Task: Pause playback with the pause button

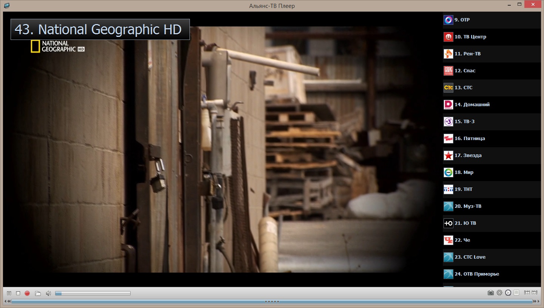Action: [x=9, y=293]
